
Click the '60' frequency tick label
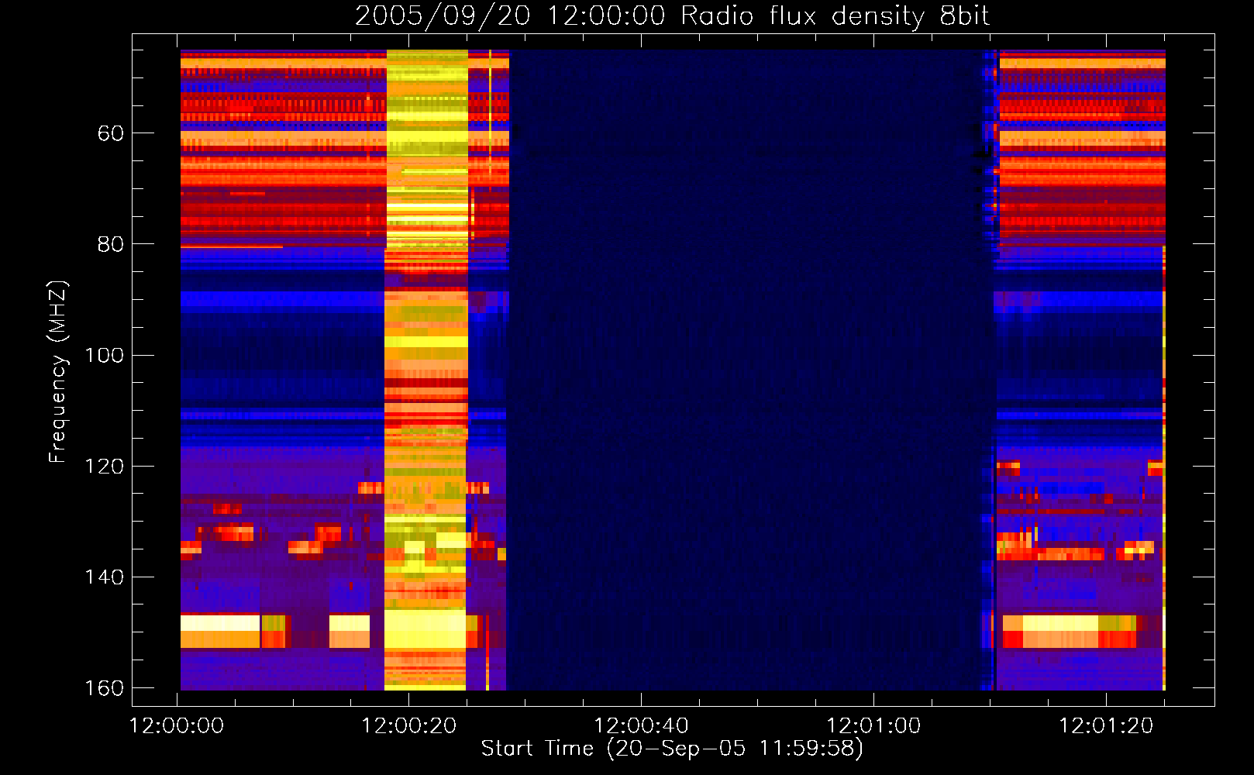(111, 133)
